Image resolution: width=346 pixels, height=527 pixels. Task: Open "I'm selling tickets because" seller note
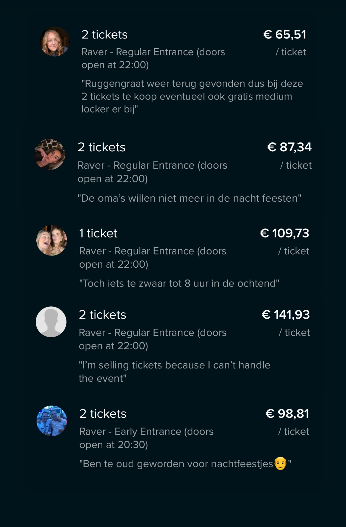click(x=174, y=371)
